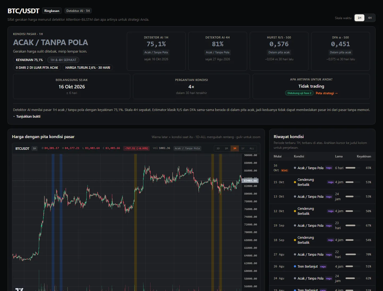
Task: Set chart range to 1D
Action: point(218,148)
